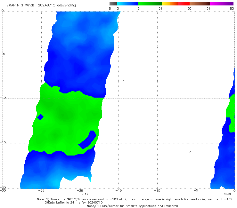Click the "3)Data buffer is 24 hrs" note line
Screen dimensions: 237x208
coord(74,203)
